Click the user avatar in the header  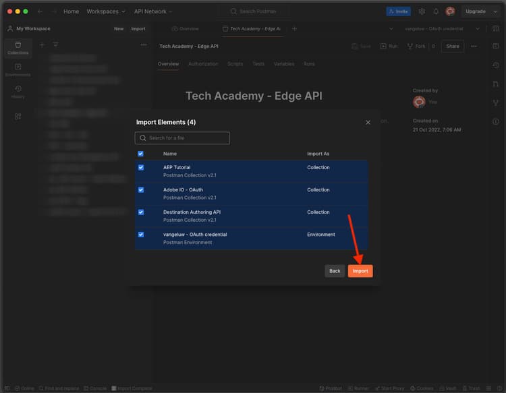pyautogui.click(x=450, y=11)
